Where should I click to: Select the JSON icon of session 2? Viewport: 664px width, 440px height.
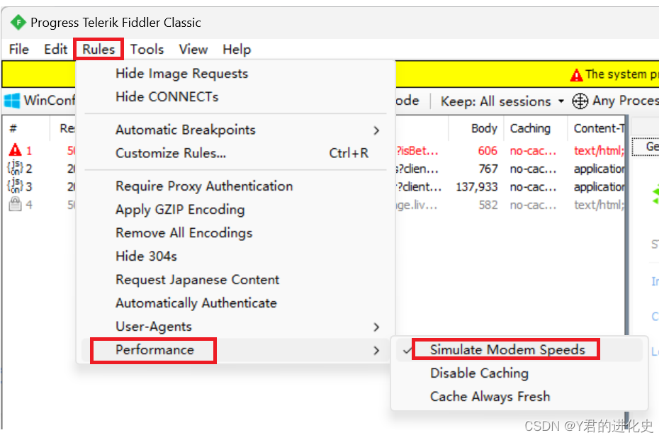(15, 168)
